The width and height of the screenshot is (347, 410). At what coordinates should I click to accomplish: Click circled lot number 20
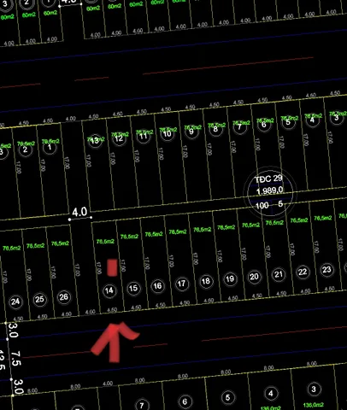[254, 277]
